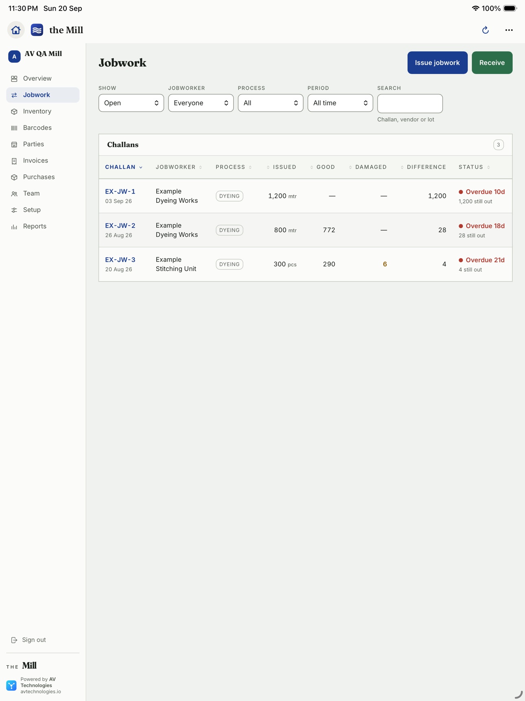Click the damaged value 6 for EX-JW-3
Image resolution: width=525 pixels, height=701 pixels.
coord(385,264)
